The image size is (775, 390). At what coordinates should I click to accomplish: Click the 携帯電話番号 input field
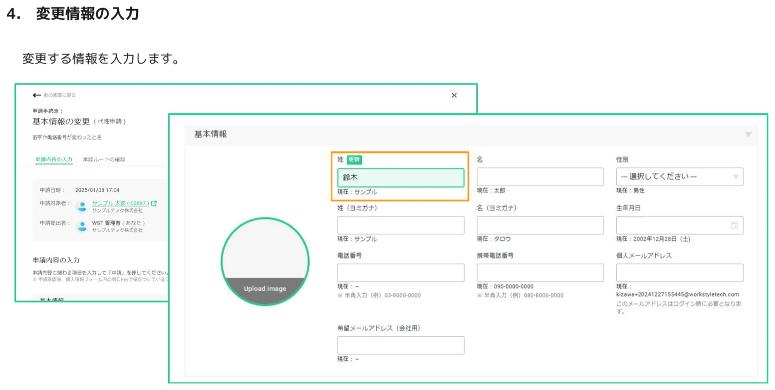540,272
